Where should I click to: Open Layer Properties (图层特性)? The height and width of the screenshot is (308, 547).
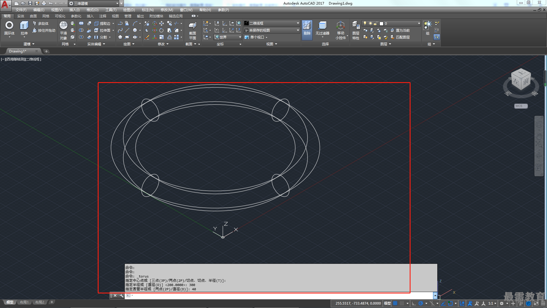click(356, 30)
